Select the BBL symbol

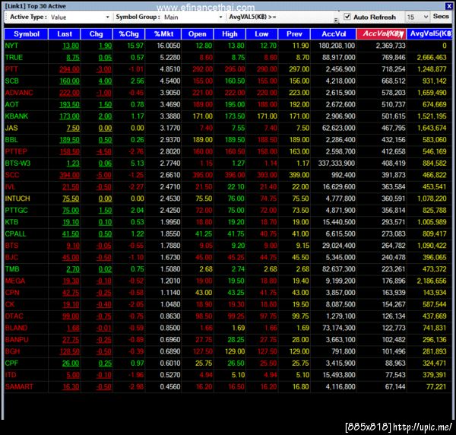11,140
